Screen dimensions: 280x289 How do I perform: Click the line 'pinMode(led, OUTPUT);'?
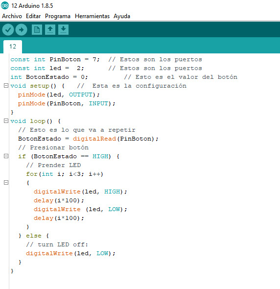(x=59, y=95)
